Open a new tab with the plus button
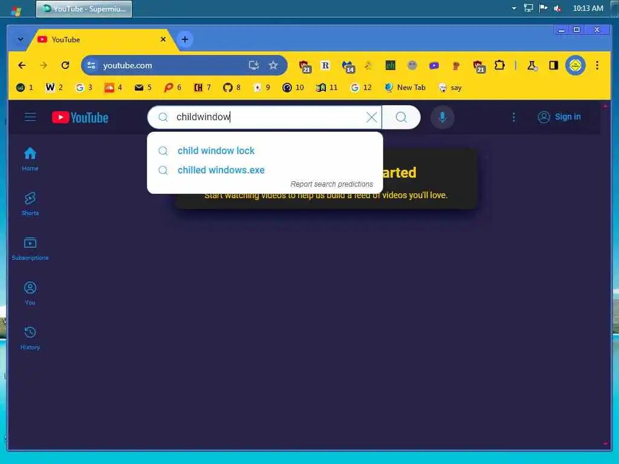The height and width of the screenshot is (464, 619). pos(185,39)
